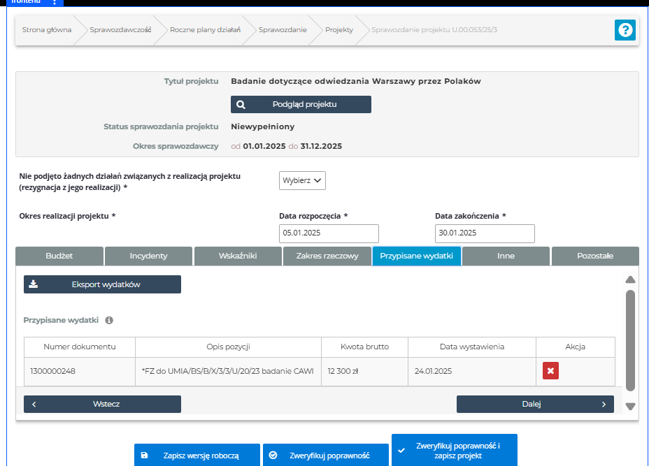The image size is (649, 466).
Task: Open the Incydenty tab
Action: (148, 256)
